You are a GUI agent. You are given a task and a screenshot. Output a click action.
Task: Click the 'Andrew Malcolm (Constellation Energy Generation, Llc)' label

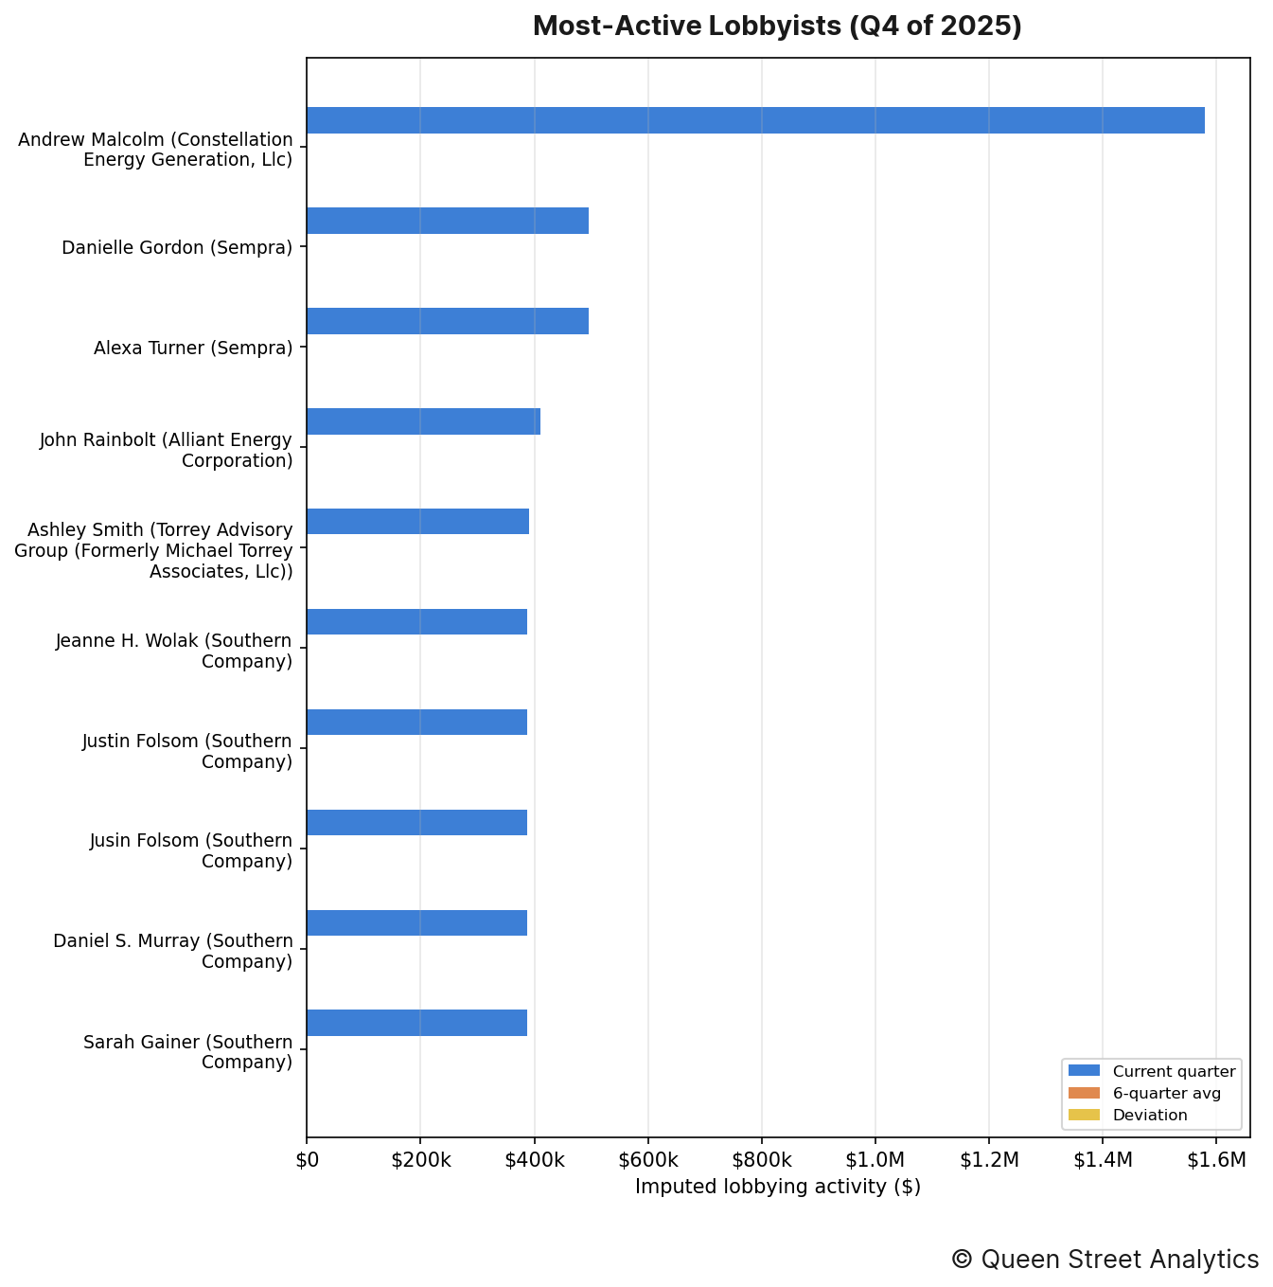point(155,150)
